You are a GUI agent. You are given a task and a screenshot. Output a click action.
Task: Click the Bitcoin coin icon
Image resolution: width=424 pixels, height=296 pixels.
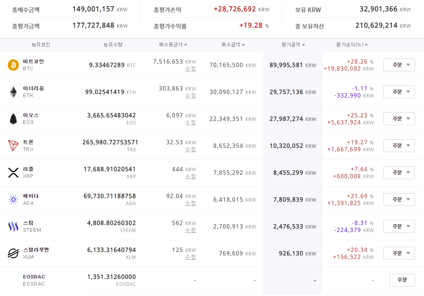(x=13, y=65)
